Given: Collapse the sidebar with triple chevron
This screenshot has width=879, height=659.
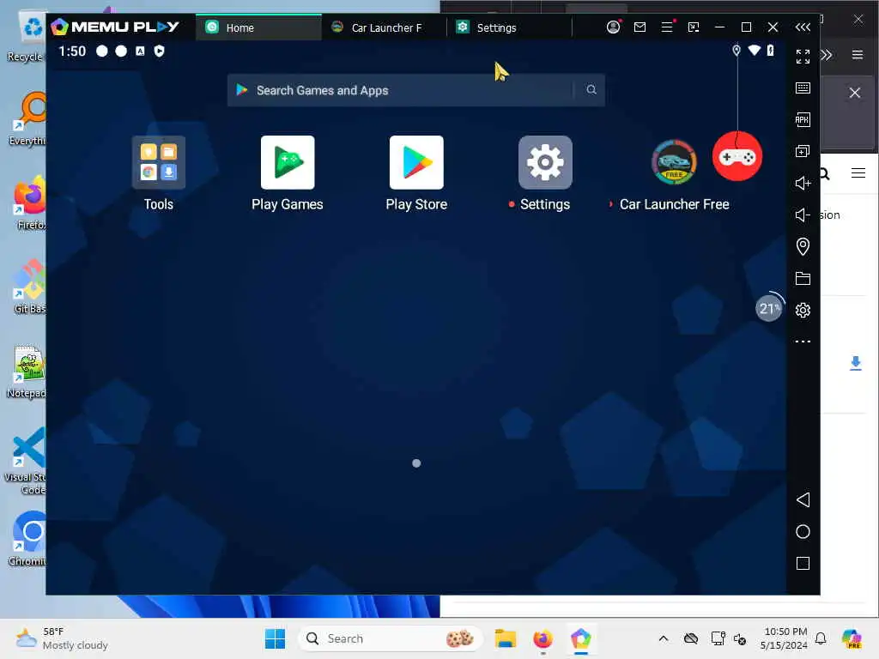Looking at the screenshot, I should pos(803,27).
